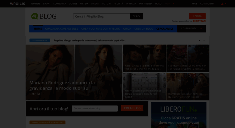Open VIAGGI in top navigation

(95, 4)
